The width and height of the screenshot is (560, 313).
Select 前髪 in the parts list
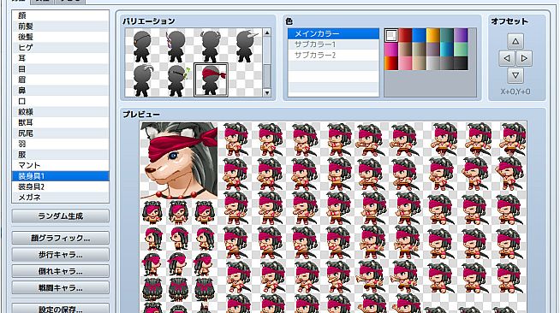60,27
